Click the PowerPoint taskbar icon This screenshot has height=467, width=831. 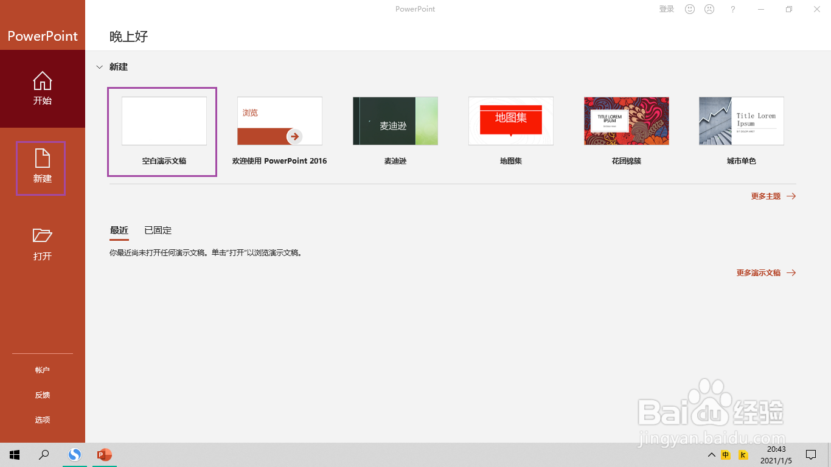tap(105, 455)
